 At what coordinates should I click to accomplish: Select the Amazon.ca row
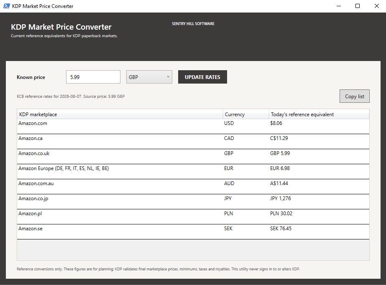[x=193, y=141]
